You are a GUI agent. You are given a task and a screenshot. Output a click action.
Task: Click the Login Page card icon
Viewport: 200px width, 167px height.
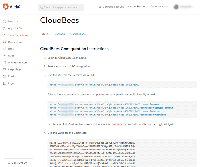click(5, 70)
